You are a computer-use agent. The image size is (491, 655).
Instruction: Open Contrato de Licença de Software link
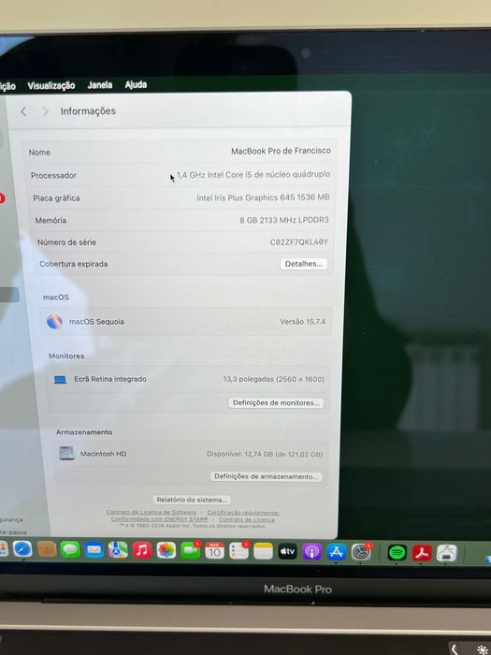click(151, 512)
